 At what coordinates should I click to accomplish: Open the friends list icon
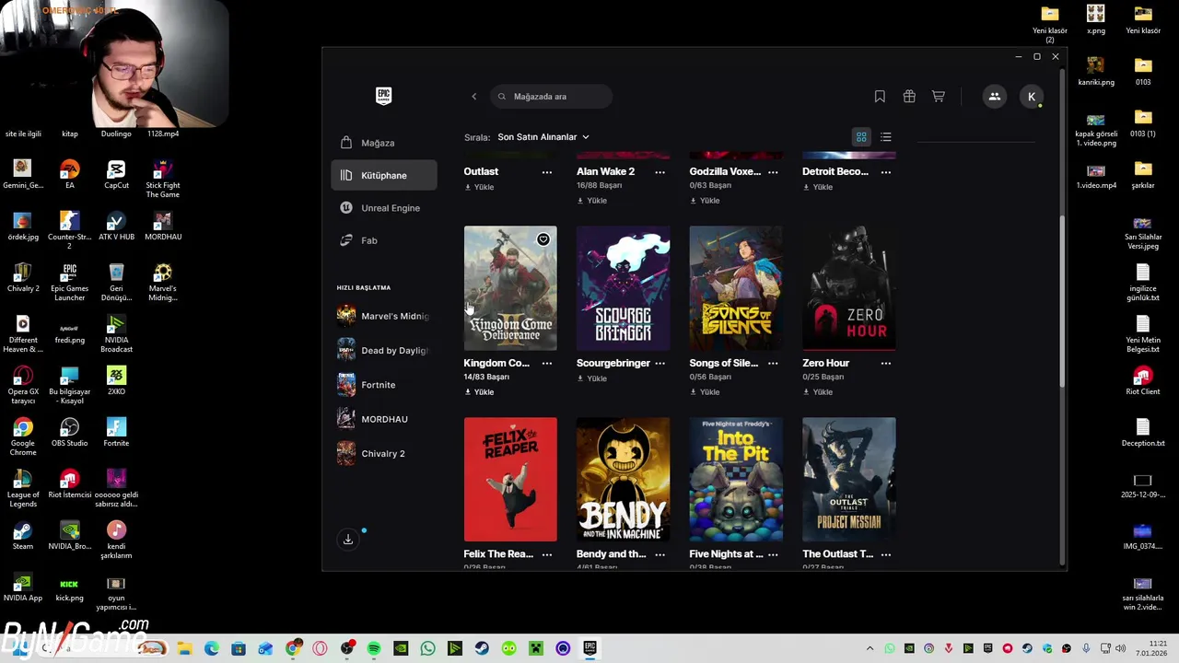(995, 97)
